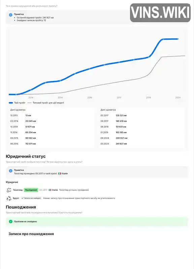This screenshot has width=194, height=269.
Task: Select the final graph point at 2024
Action: 178,39
